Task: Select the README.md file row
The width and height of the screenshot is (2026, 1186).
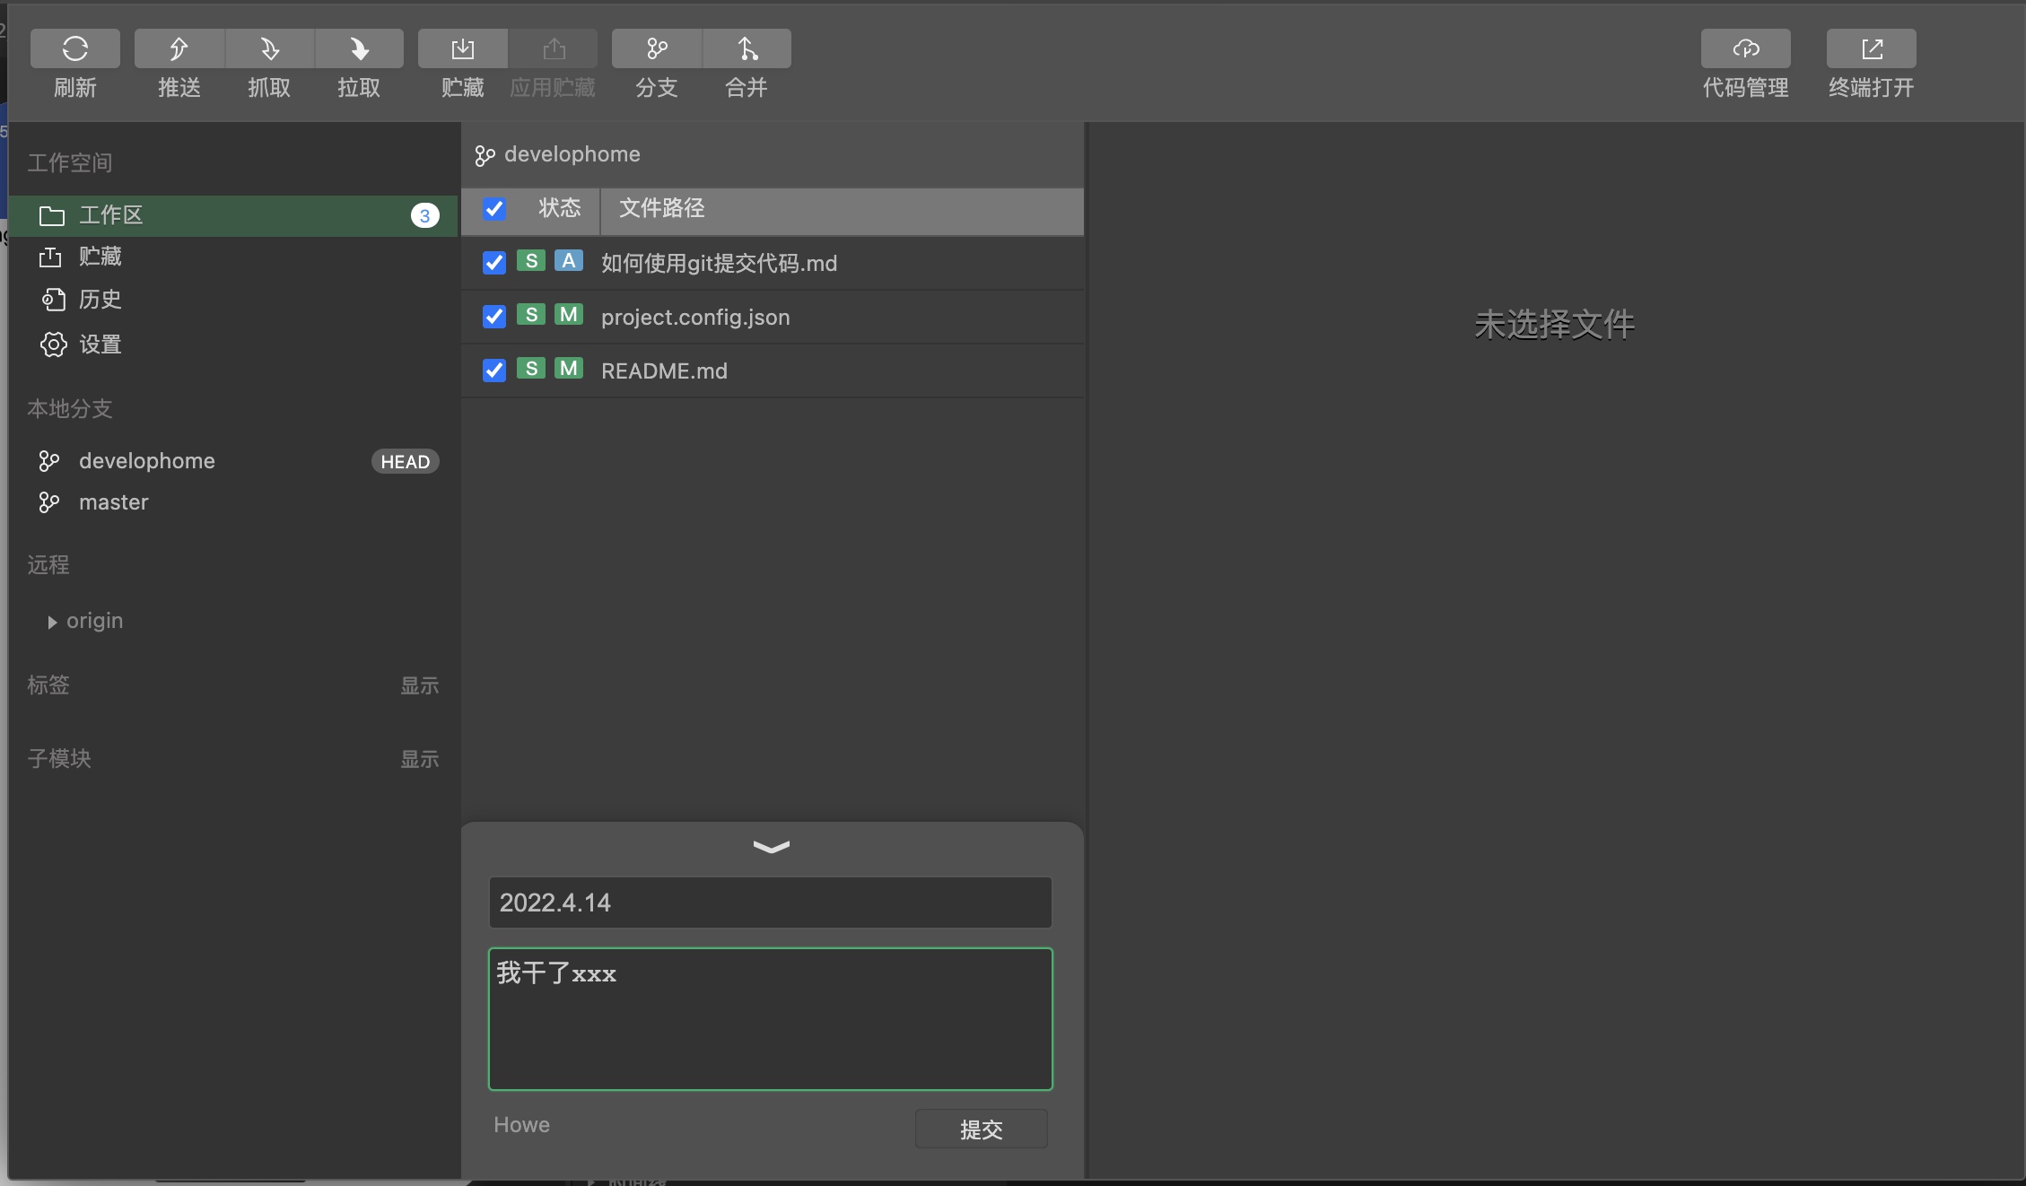Action: [773, 371]
